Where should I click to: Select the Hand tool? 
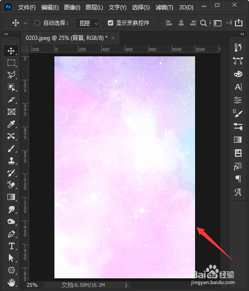11,283
